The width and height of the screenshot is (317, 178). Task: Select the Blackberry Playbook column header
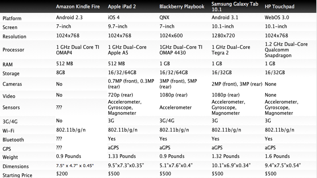(182, 7)
